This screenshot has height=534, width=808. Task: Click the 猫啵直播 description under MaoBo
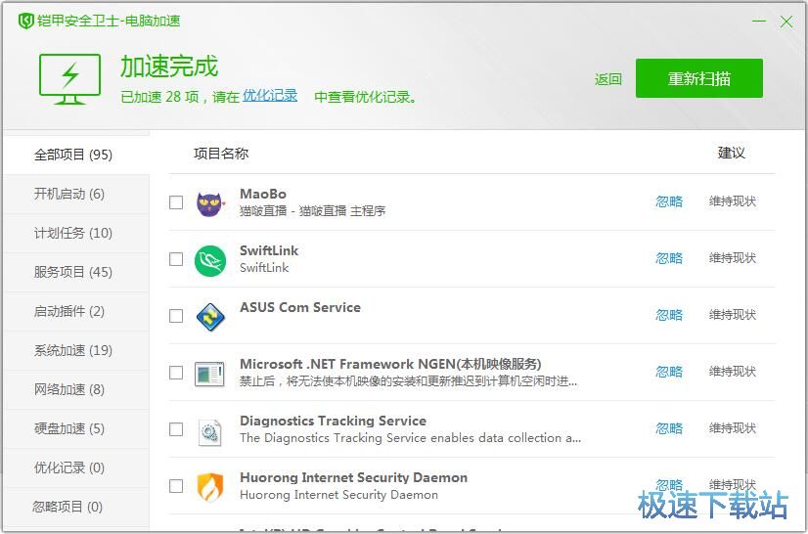[312, 211]
